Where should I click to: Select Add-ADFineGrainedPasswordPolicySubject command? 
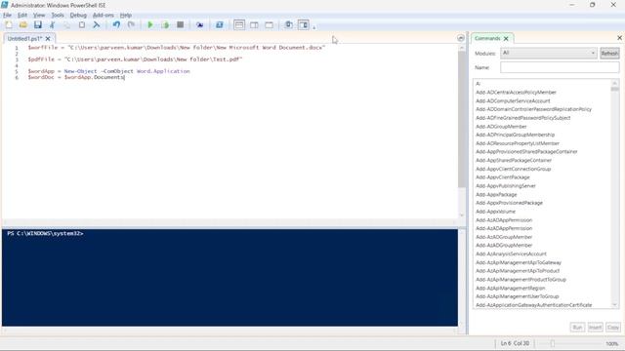[x=523, y=118]
